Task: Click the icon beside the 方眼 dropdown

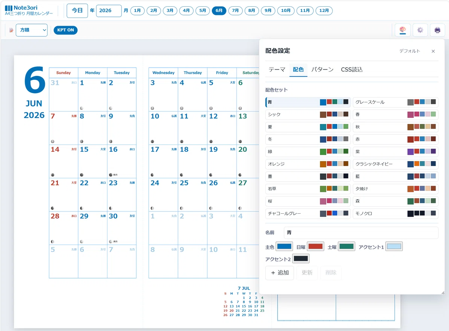Action: click(11, 30)
